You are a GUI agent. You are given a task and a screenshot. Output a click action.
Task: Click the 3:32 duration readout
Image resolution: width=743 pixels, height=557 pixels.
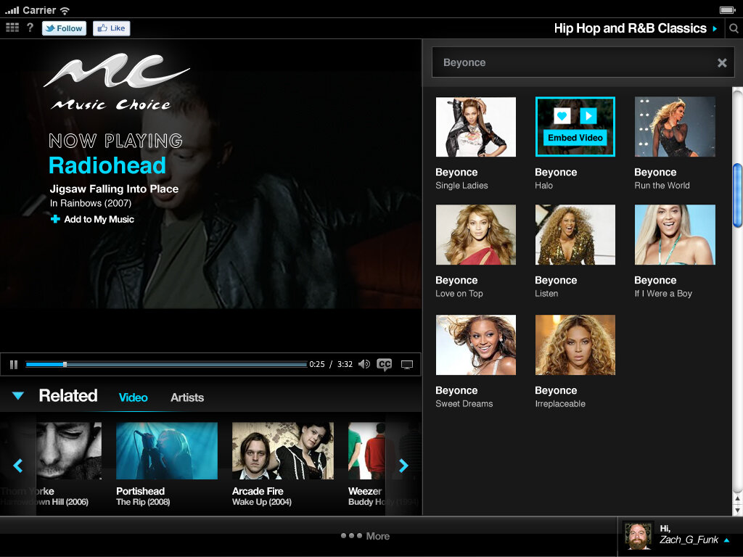pyautogui.click(x=345, y=364)
